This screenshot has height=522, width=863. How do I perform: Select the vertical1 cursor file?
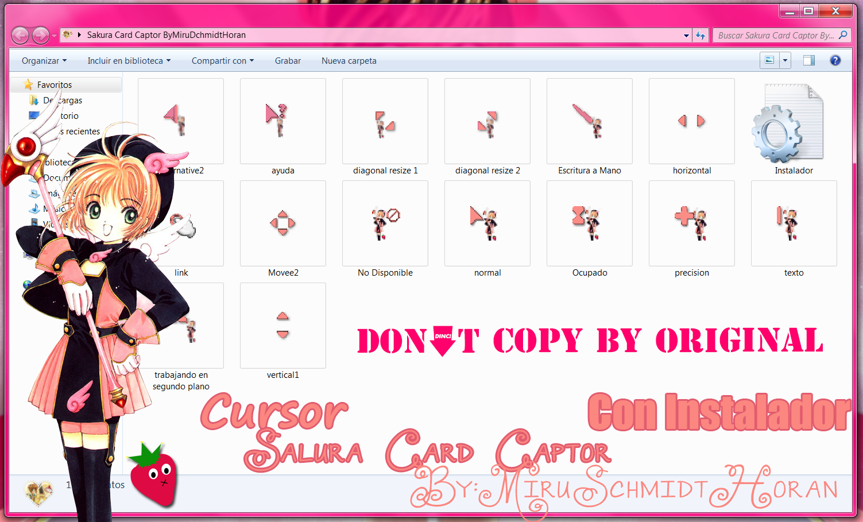point(282,326)
